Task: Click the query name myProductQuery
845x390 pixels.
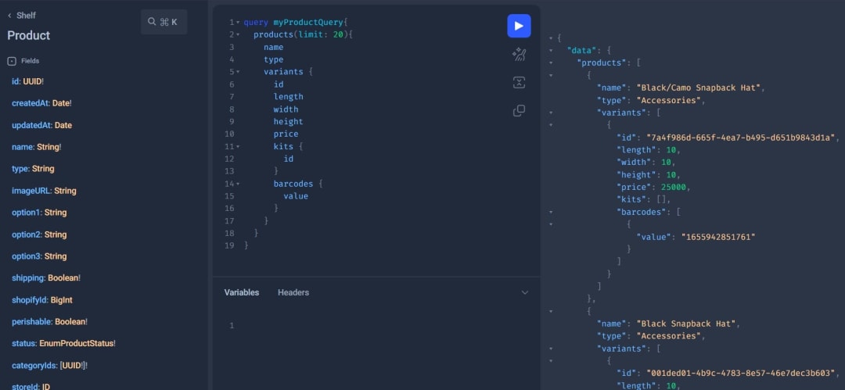Action: [307, 23]
